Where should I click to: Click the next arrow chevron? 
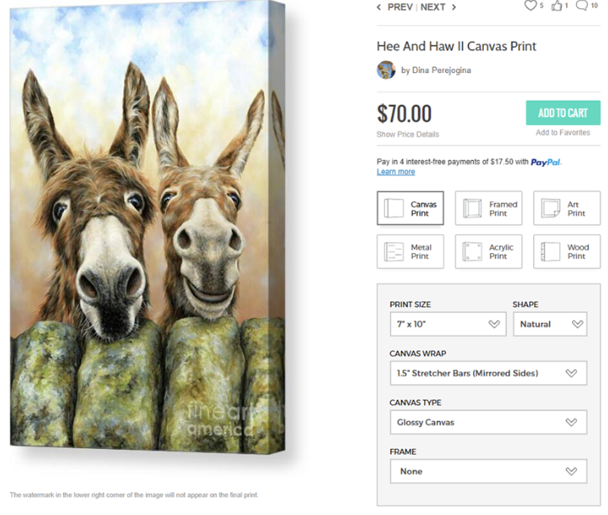pos(454,7)
